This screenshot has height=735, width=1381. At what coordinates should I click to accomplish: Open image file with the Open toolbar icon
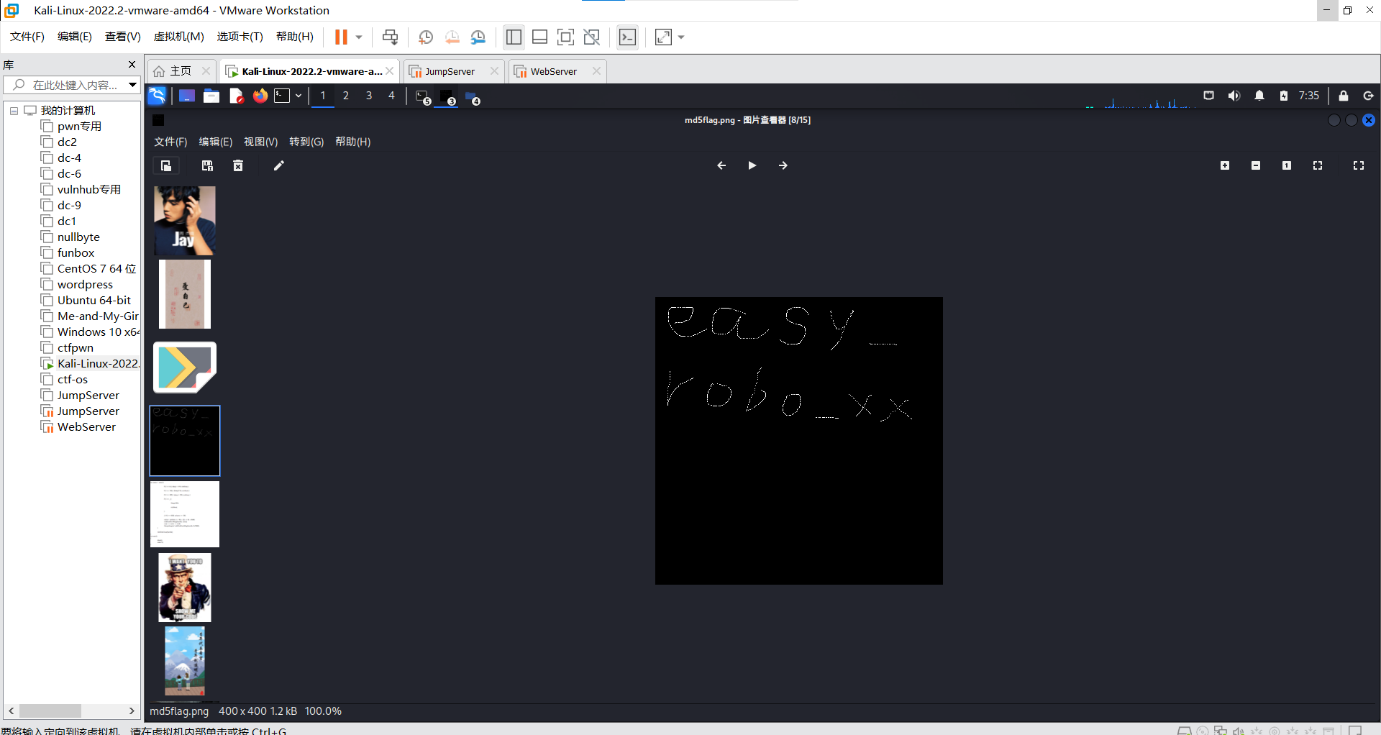pos(166,165)
